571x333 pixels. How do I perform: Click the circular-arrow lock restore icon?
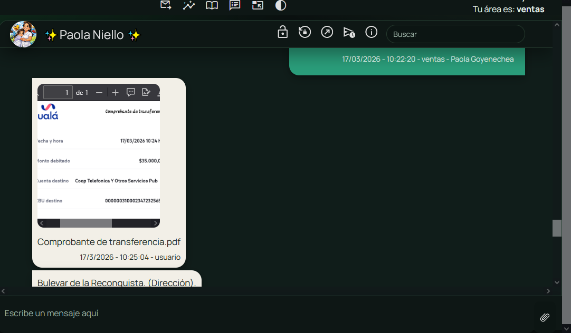click(x=304, y=32)
